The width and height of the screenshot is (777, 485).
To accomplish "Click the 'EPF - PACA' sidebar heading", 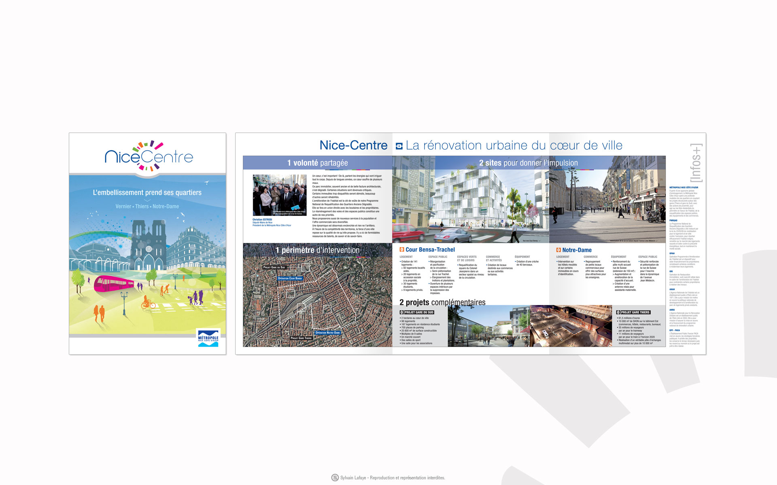I will tap(675, 330).
